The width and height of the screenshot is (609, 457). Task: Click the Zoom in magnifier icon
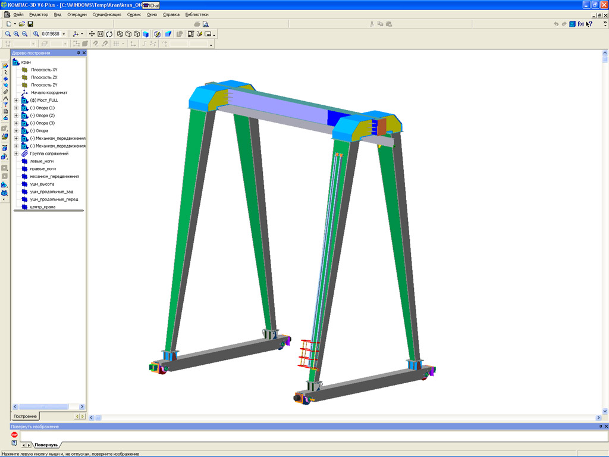[x=16, y=34]
